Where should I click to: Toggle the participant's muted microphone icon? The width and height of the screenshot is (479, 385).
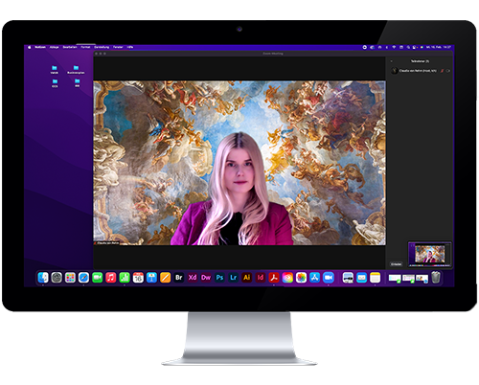click(442, 71)
